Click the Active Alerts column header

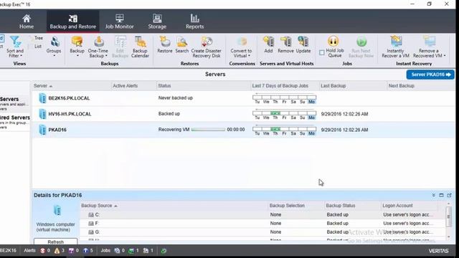(134, 86)
